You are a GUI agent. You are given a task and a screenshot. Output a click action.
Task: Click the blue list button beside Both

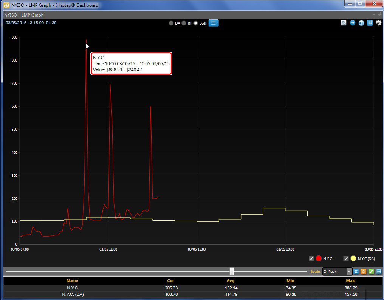[214, 23]
